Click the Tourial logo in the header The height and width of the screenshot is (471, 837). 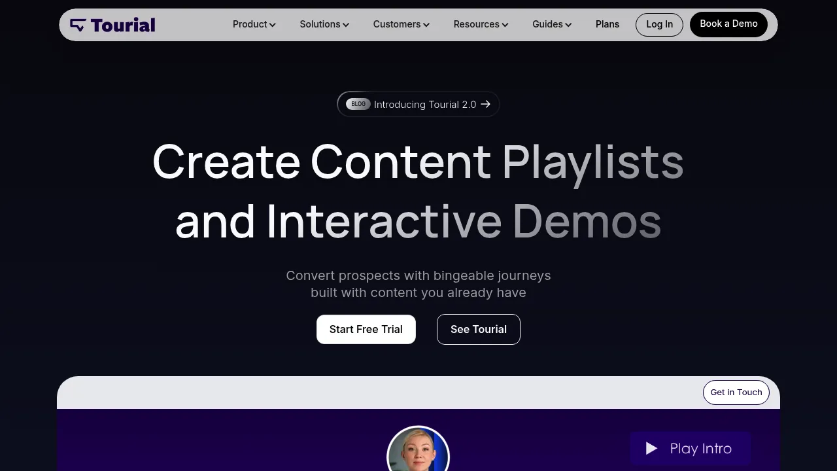[112, 25]
